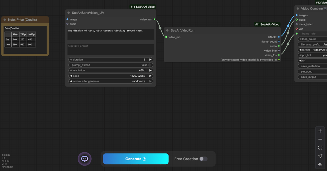The height and width of the screenshot is (171, 327).
Task: Open the AI assistant chatbot icon
Action: [x=84, y=159]
